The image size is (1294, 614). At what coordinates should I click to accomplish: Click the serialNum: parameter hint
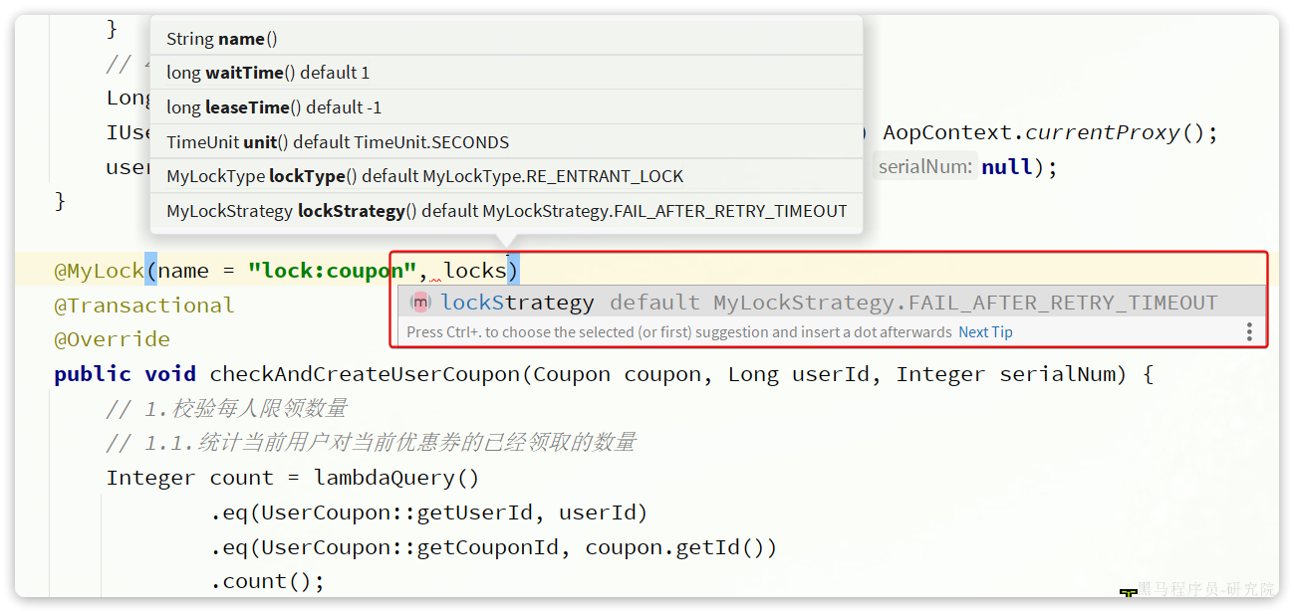[924, 167]
